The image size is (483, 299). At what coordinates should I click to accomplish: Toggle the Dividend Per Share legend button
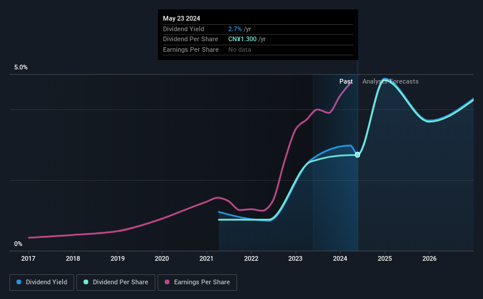tap(116, 283)
